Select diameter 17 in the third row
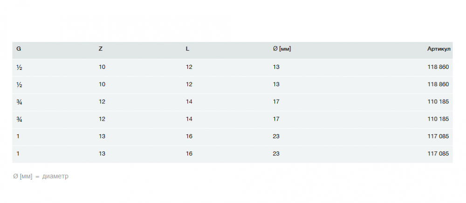Image resolution: width=466 pixels, height=203 pixels. pyautogui.click(x=276, y=101)
